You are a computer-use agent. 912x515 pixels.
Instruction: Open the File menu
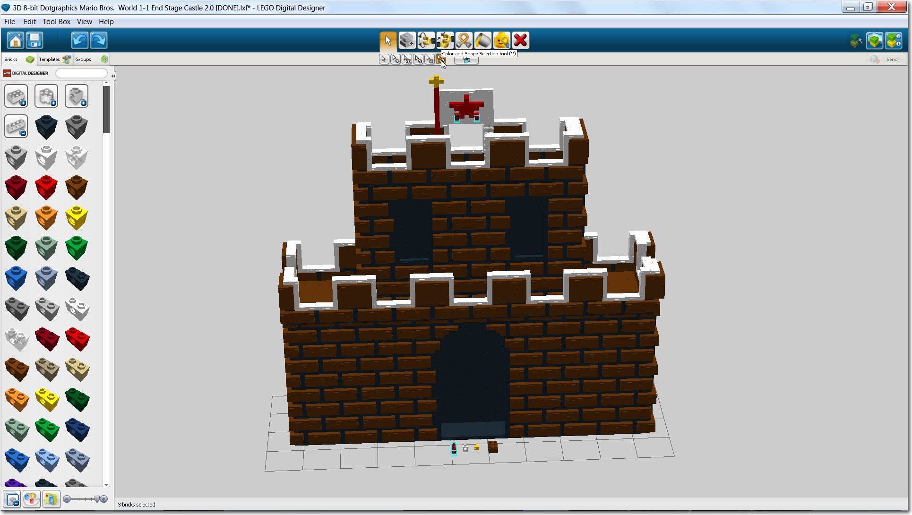[x=9, y=22]
